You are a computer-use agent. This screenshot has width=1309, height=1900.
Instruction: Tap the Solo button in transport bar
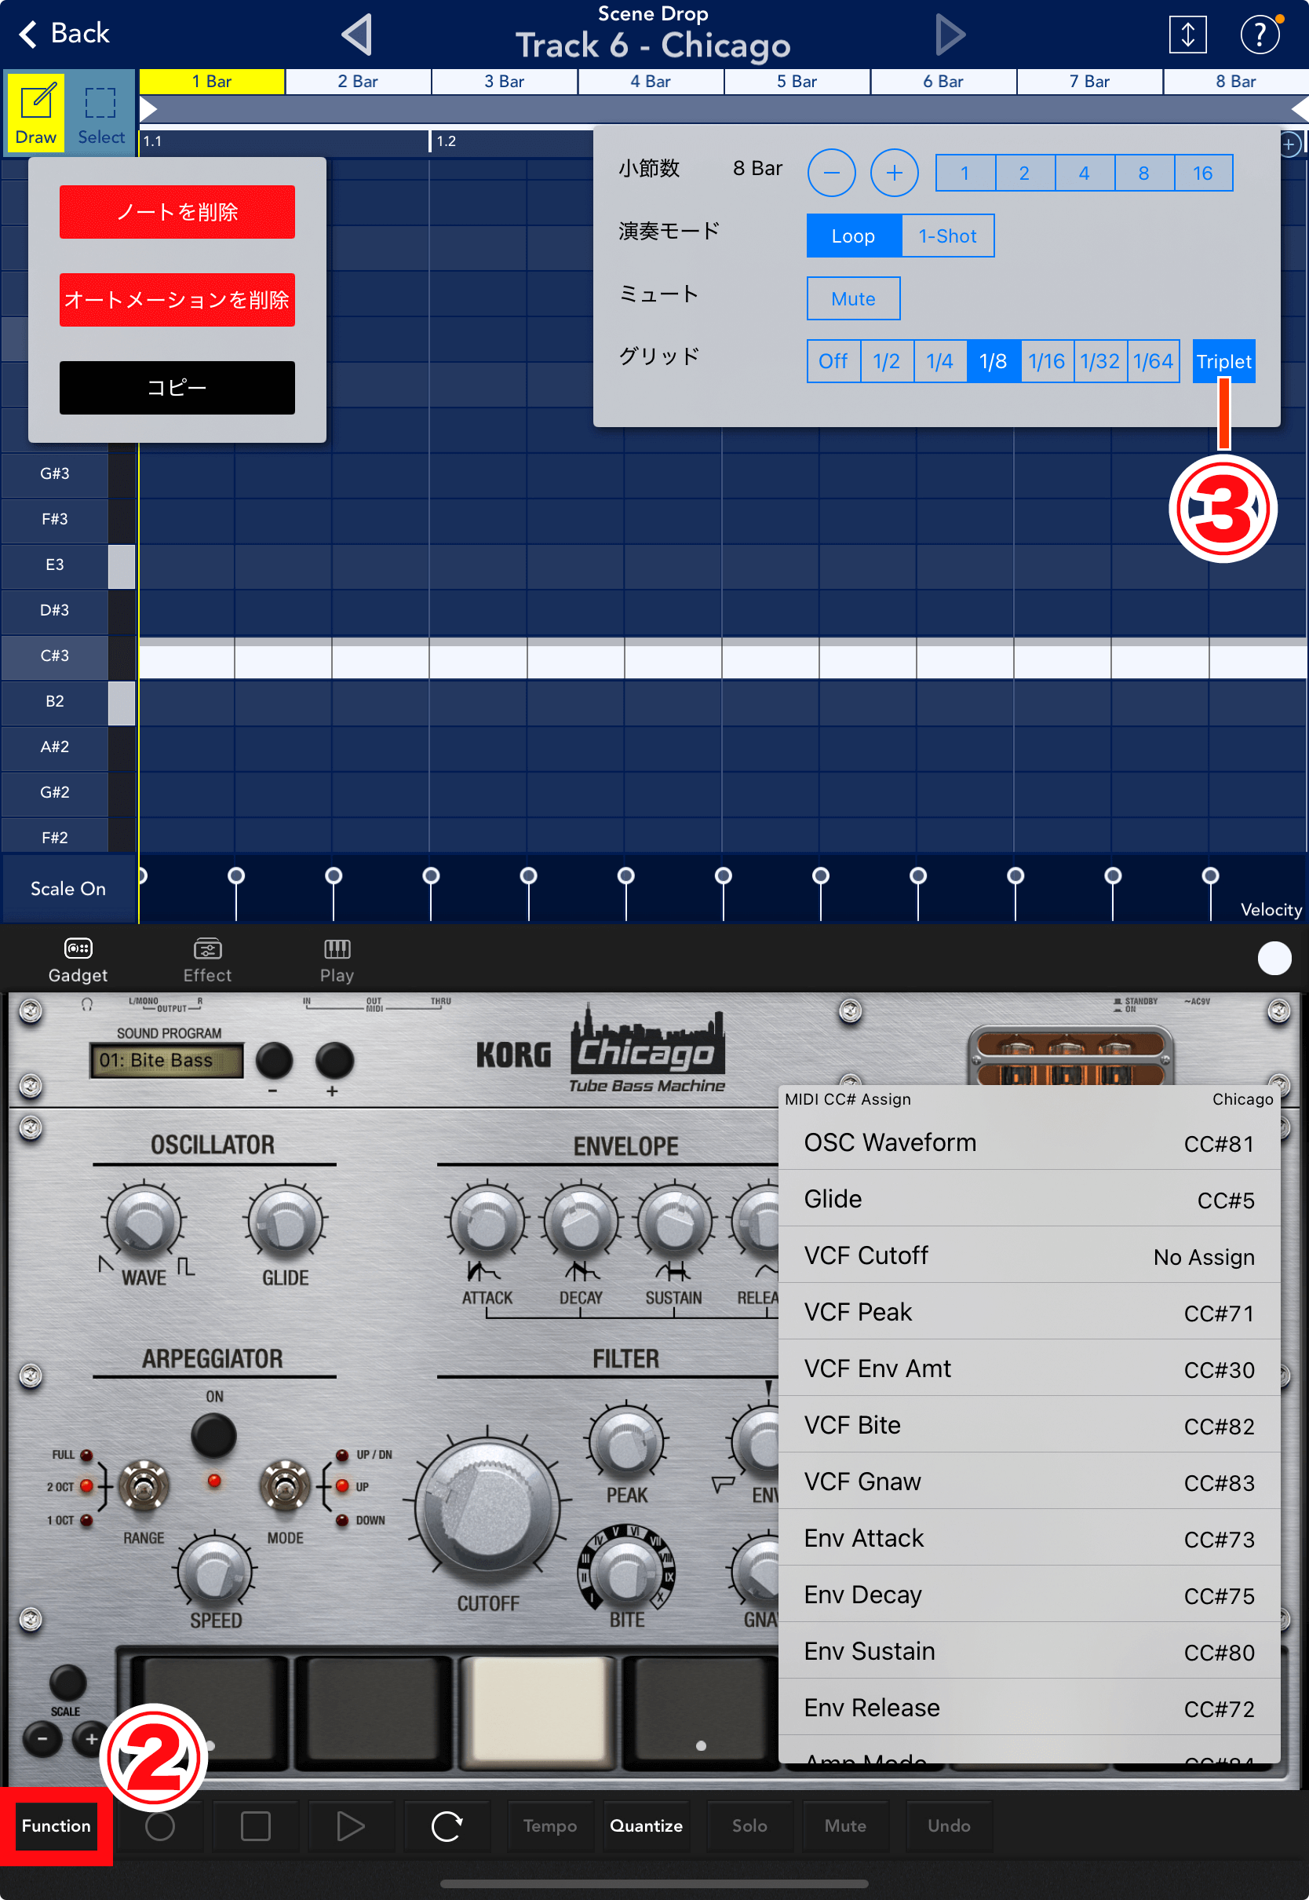tap(749, 1825)
